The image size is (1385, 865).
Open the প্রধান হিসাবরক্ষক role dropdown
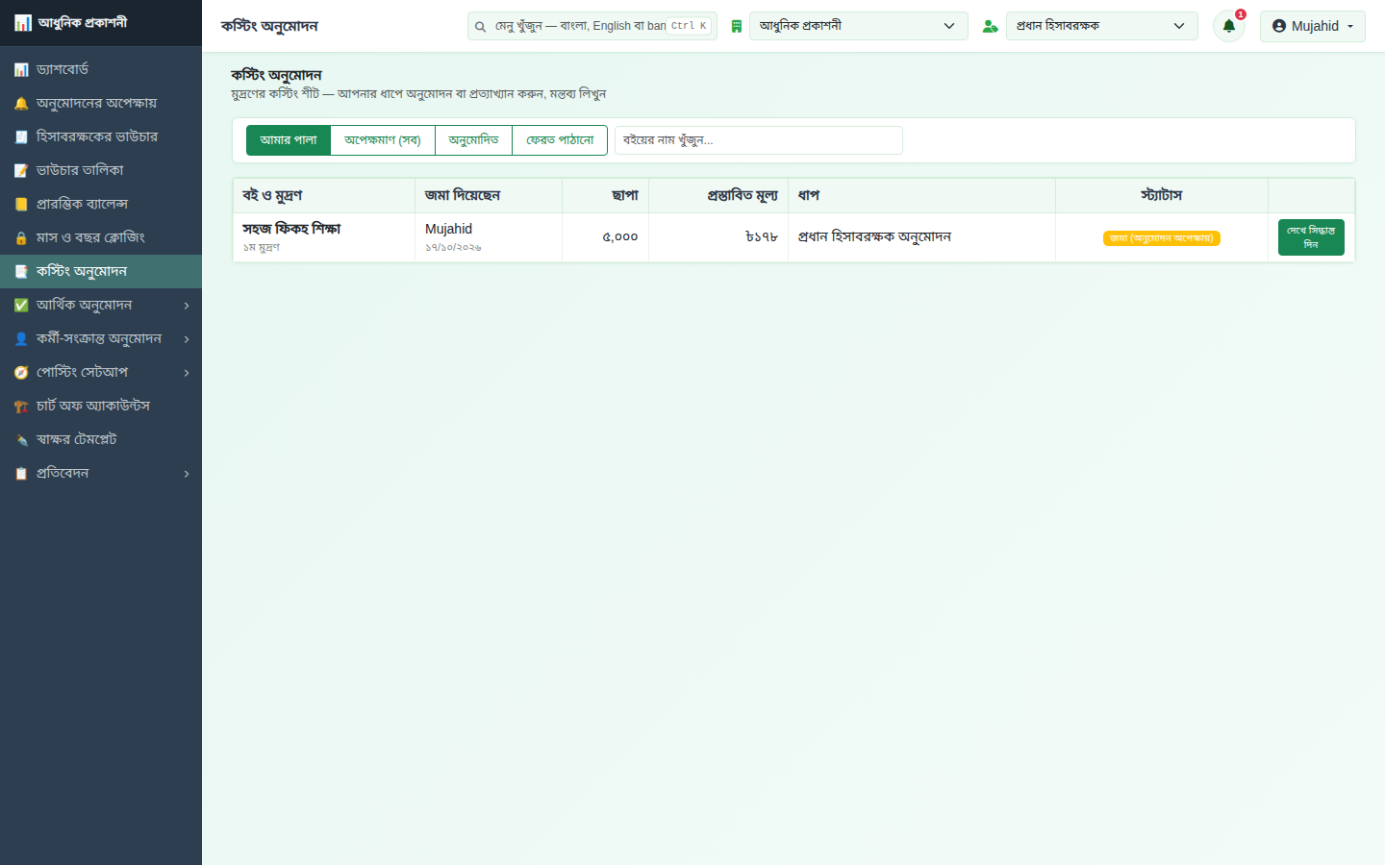(x=1102, y=26)
